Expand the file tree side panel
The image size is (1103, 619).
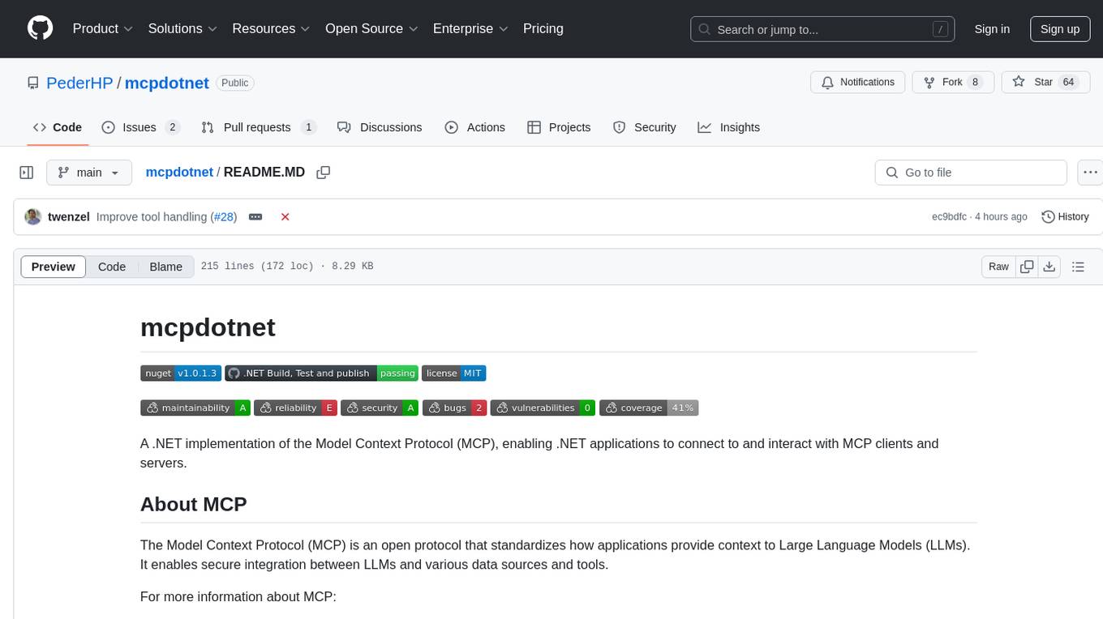27,173
